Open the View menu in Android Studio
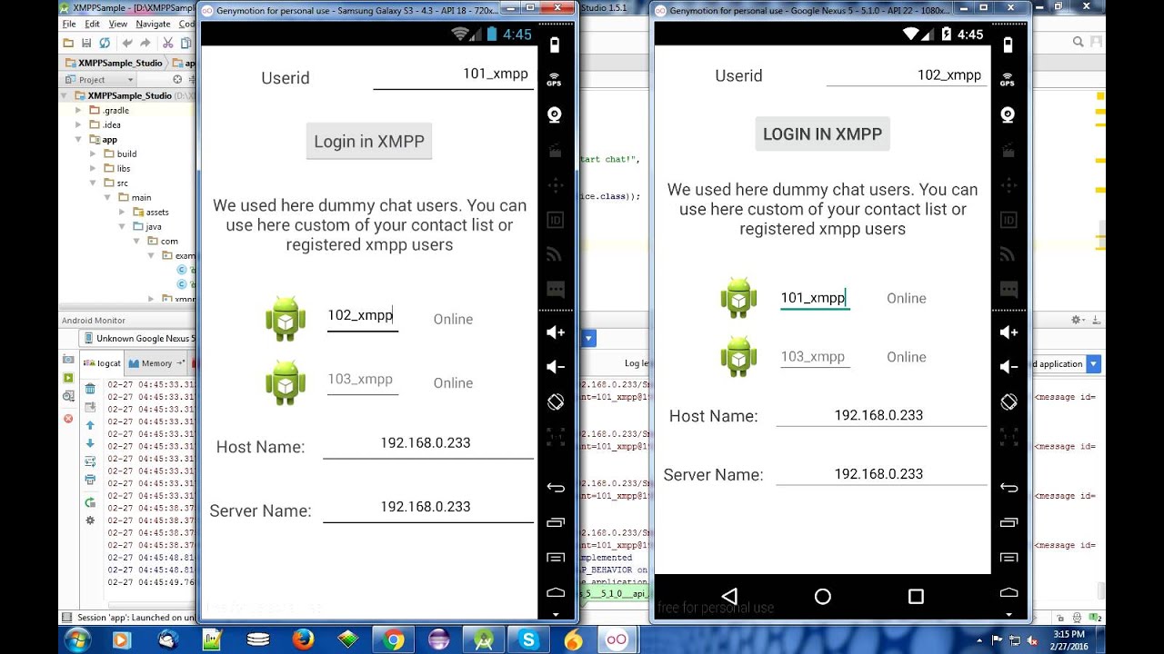This screenshot has height=654, width=1164. click(x=118, y=25)
